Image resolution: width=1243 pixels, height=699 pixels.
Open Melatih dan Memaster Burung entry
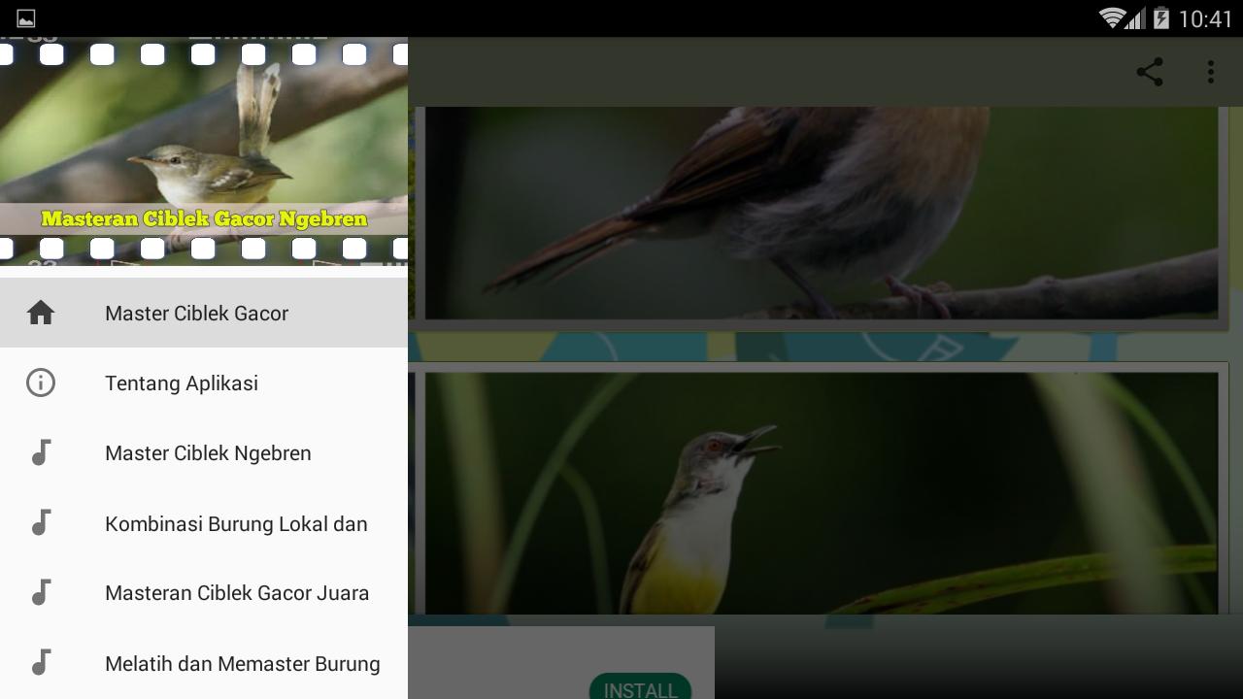(204, 662)
